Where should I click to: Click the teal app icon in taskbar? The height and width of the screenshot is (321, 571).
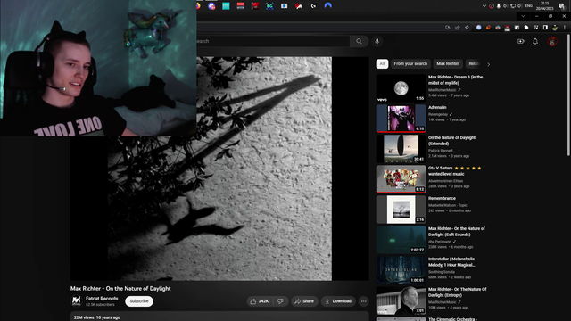[226, 6]
